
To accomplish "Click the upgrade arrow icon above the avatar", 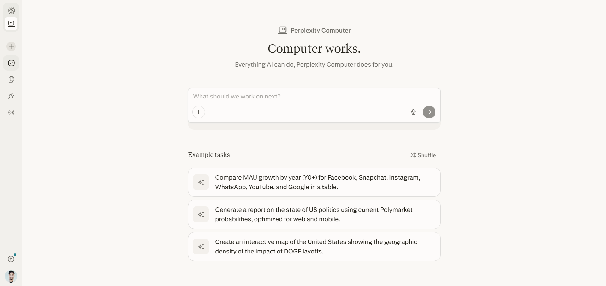I will [11, 259].
